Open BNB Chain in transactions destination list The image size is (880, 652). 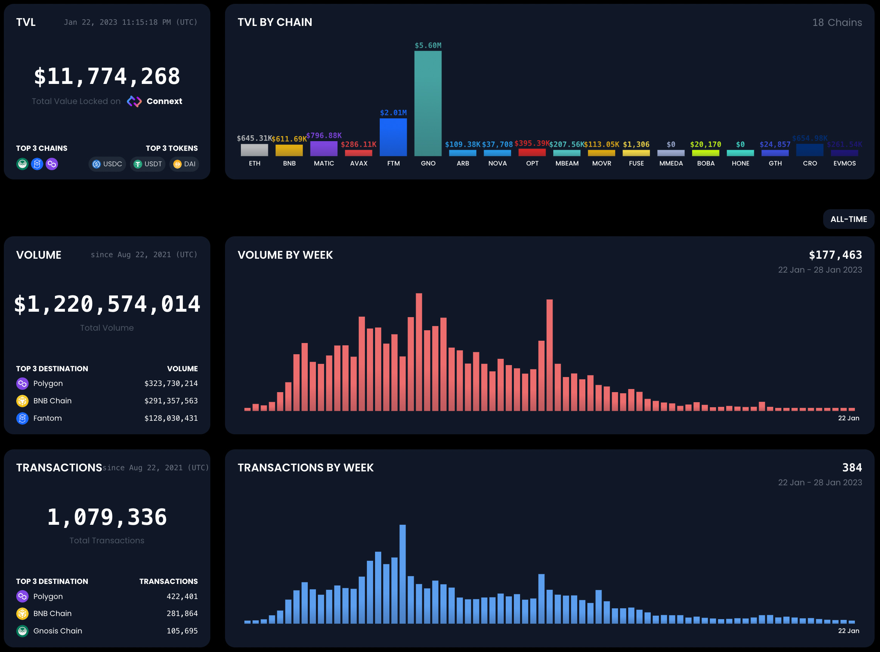point(52,613)
